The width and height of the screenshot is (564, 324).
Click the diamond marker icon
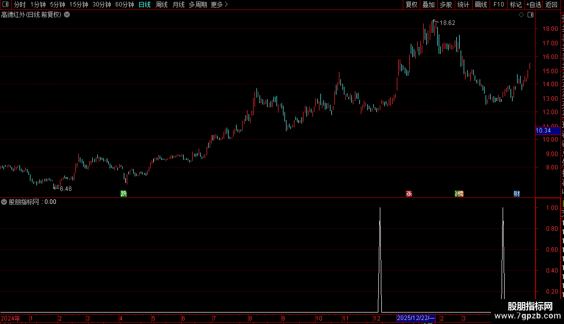(521, 15)
